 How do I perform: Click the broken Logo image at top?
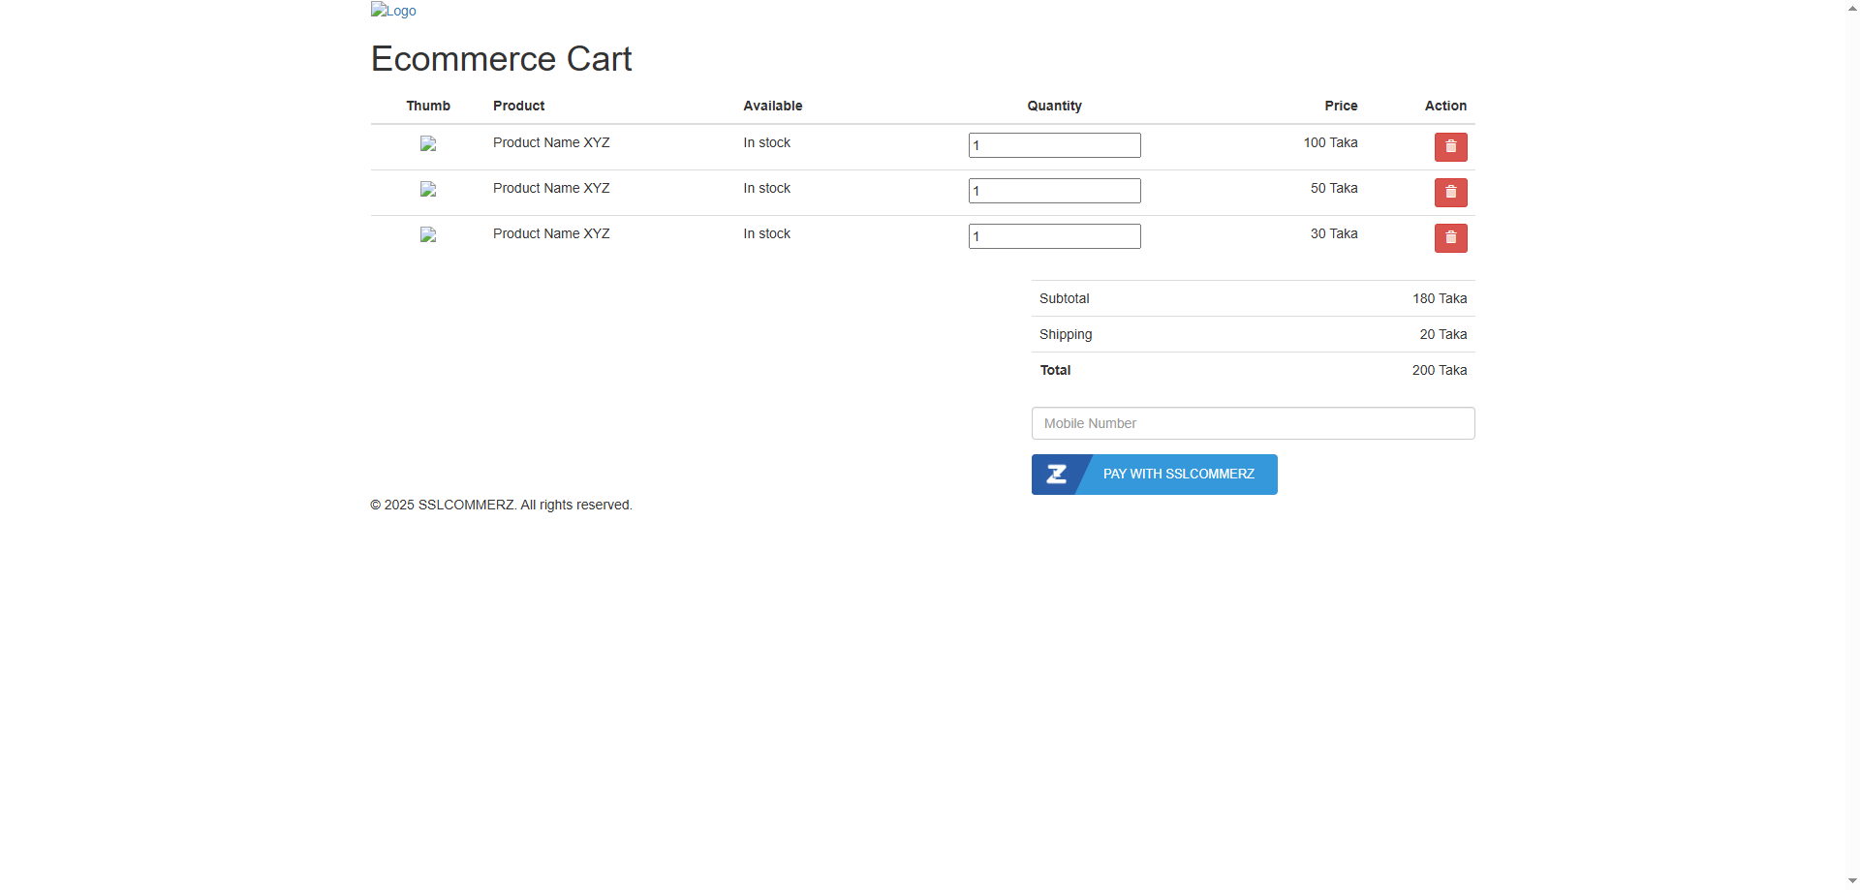392,11
